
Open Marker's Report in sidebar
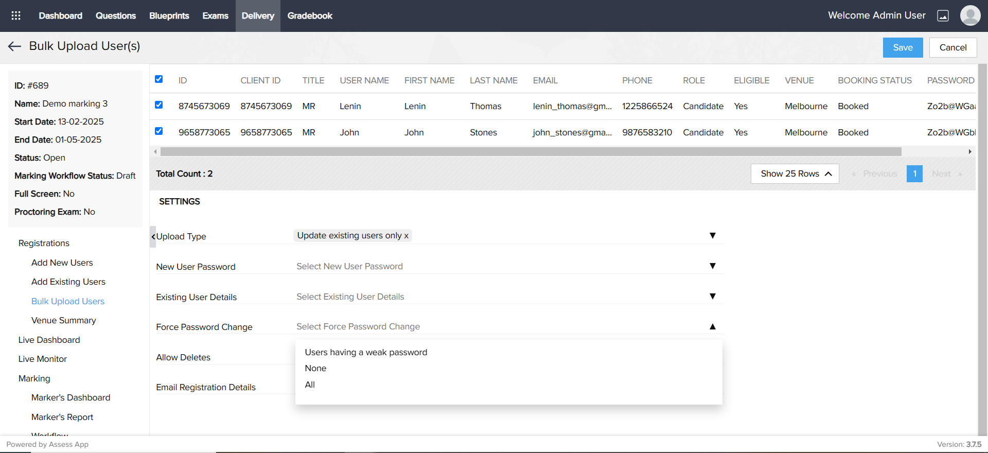point(62,417)
